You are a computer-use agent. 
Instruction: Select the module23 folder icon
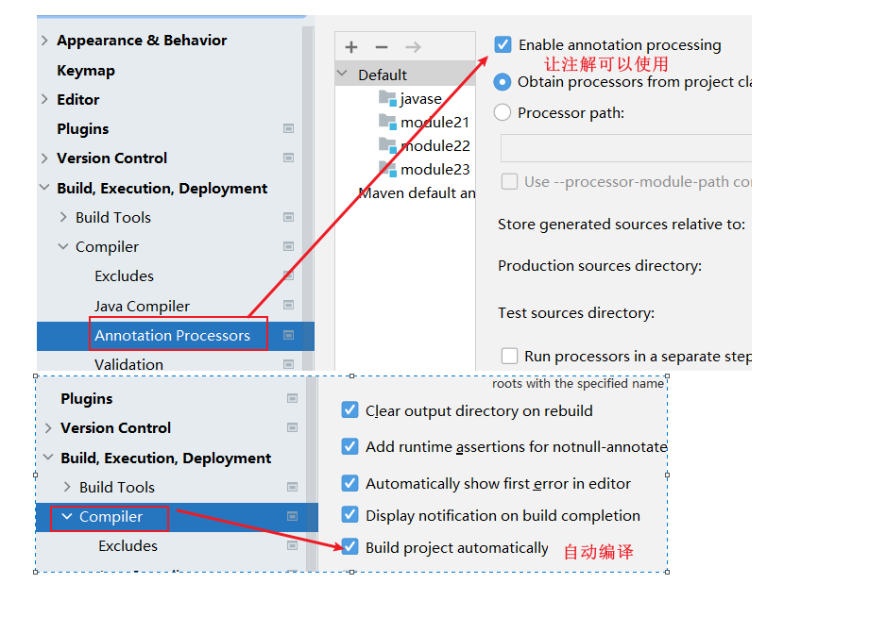pos(387,169)
